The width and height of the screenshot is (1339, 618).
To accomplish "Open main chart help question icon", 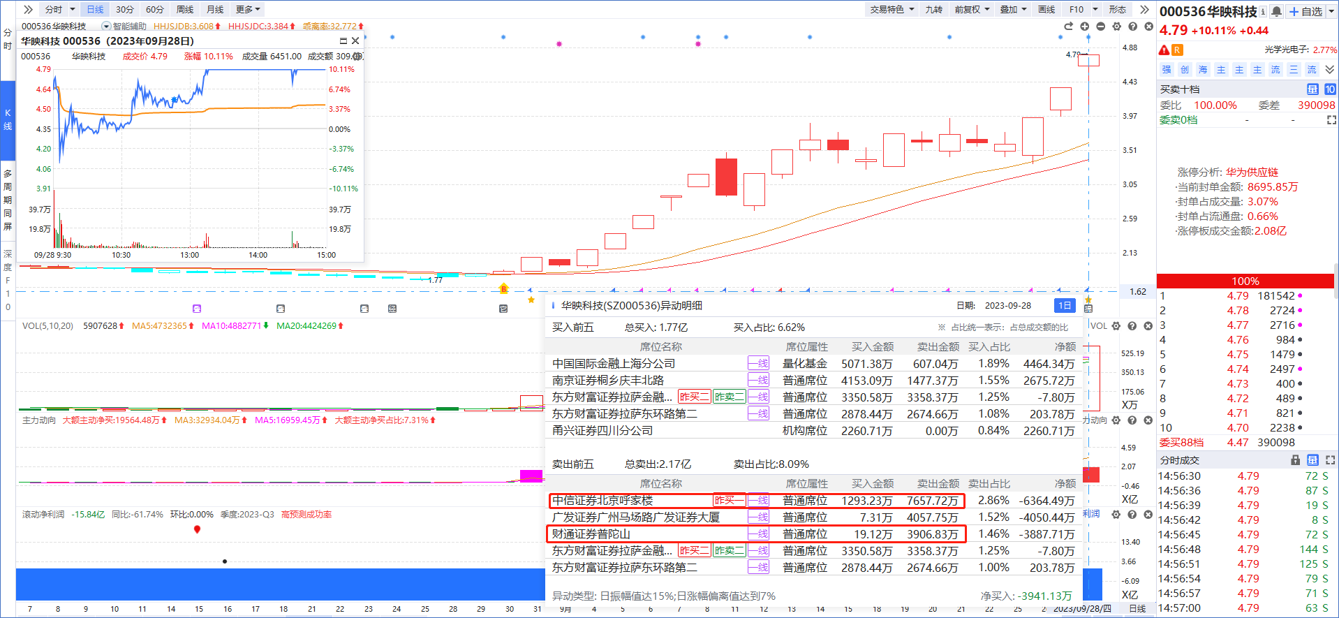I will point(1132,27).
